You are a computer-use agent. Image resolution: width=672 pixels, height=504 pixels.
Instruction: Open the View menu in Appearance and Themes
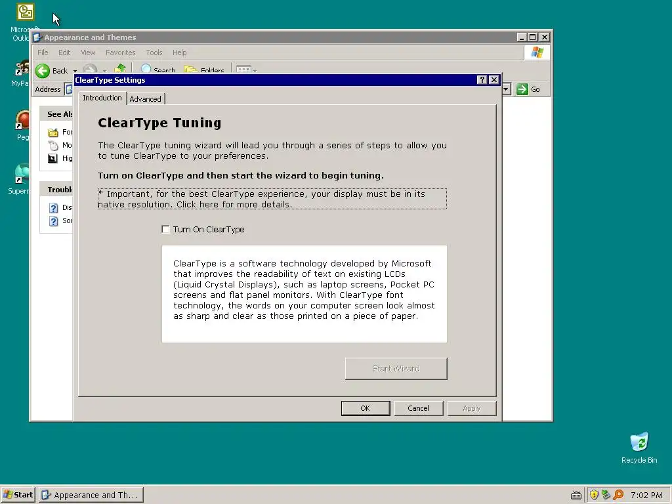(x=88, y=52)
